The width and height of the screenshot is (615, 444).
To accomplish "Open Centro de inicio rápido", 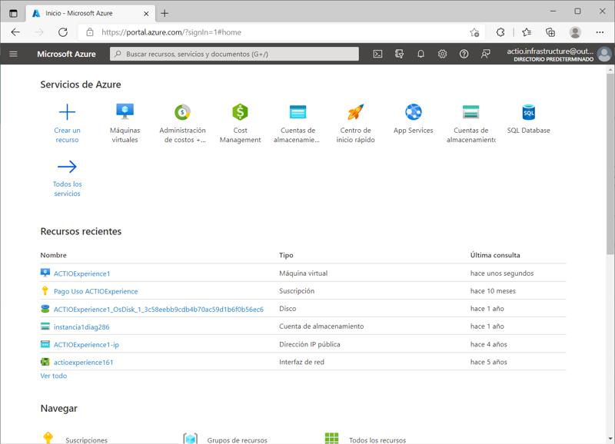I will coord(355,112).
